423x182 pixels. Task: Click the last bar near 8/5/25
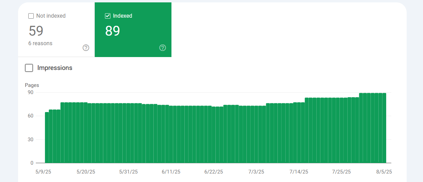coord(384,128)
